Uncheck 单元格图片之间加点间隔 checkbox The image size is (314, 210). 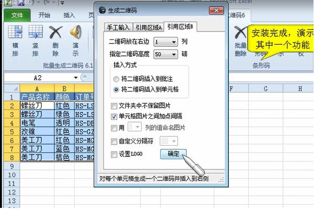114,117
